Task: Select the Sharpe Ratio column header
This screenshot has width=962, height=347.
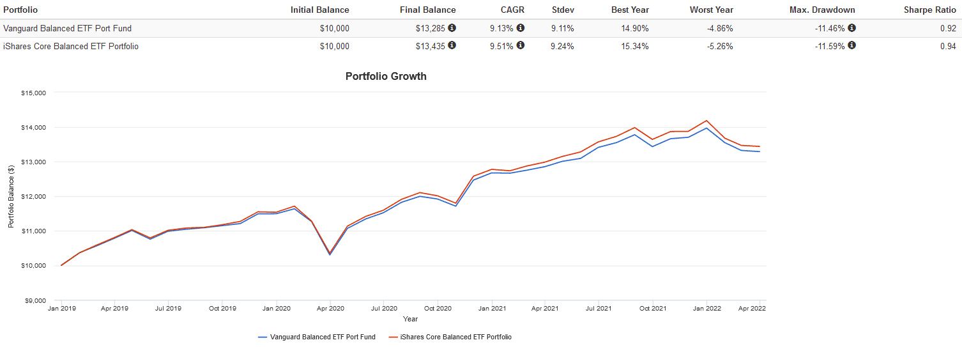Action: pyautogui.click(x=930, y=10)
